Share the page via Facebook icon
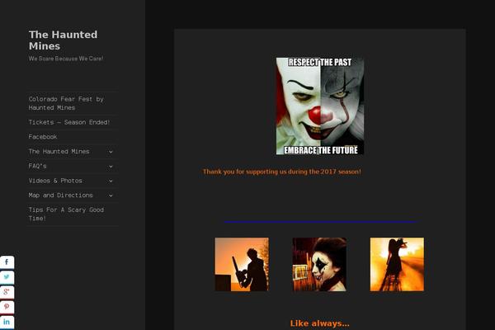The image size is (495, 330). click(x=7, y=262)
